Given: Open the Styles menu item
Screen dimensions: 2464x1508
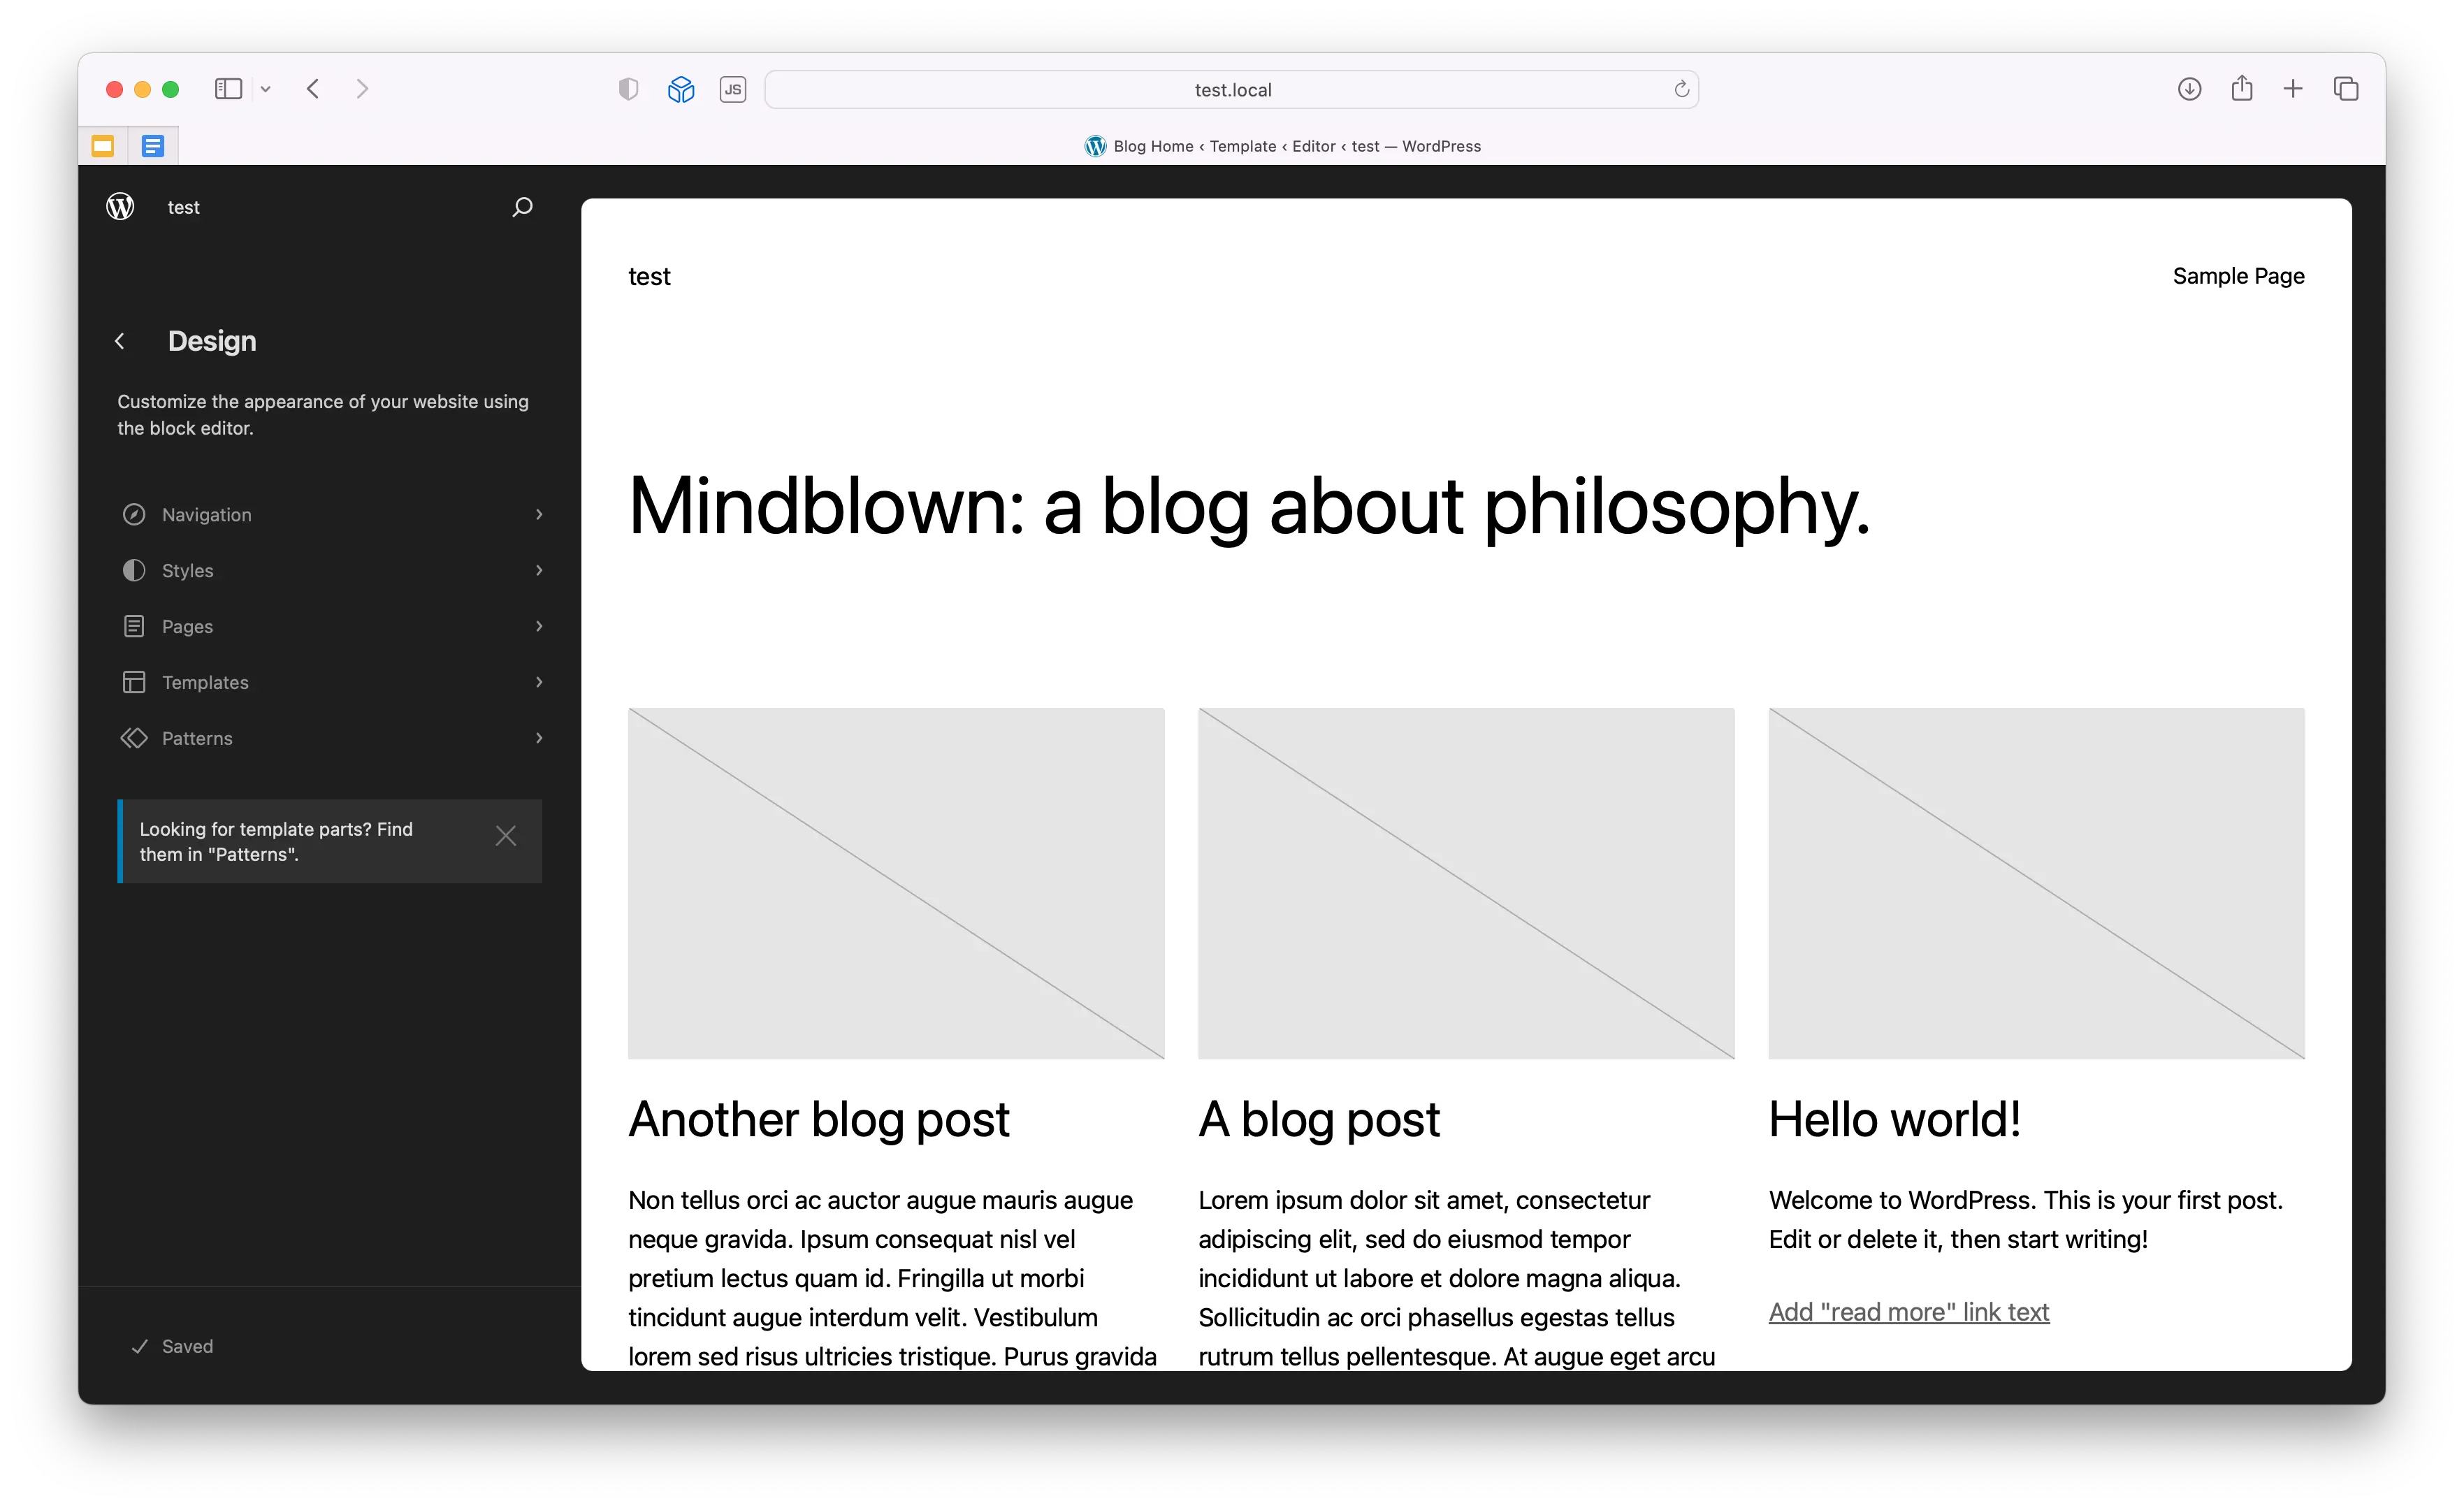Looking at the screenshot, I should [x=330, y=570].
